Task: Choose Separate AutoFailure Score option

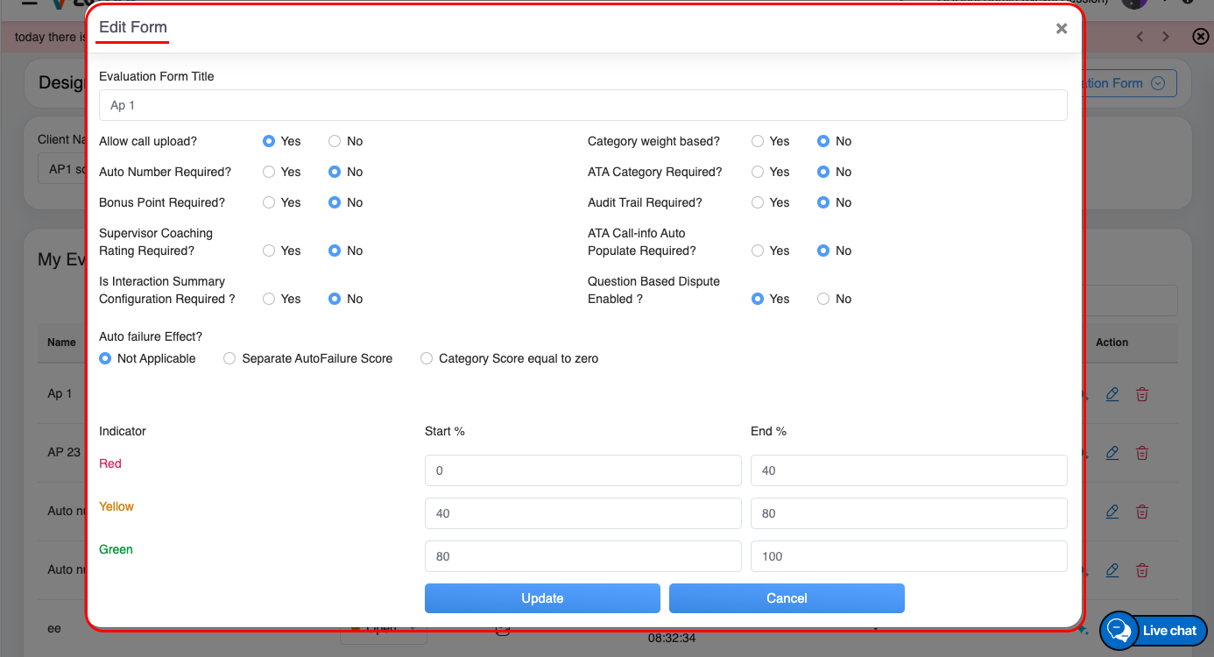Action: [x=229, y=358]
